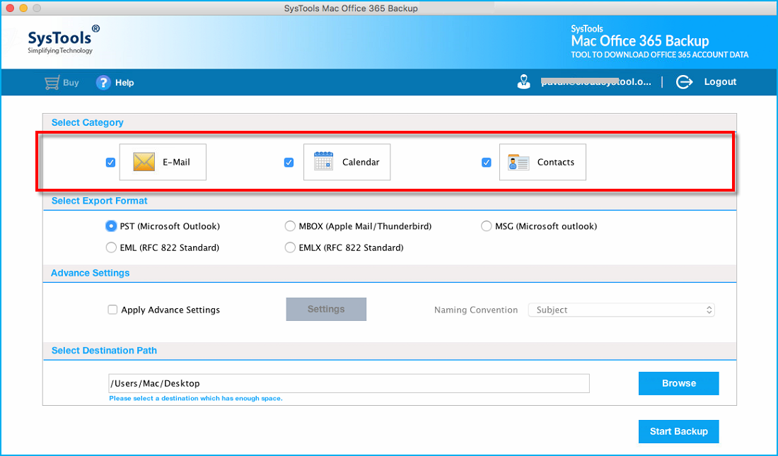The width and height of the screenshot is (778, 456).
Task: Open the Help question mark icon
Action: click(x=103, y=83)
